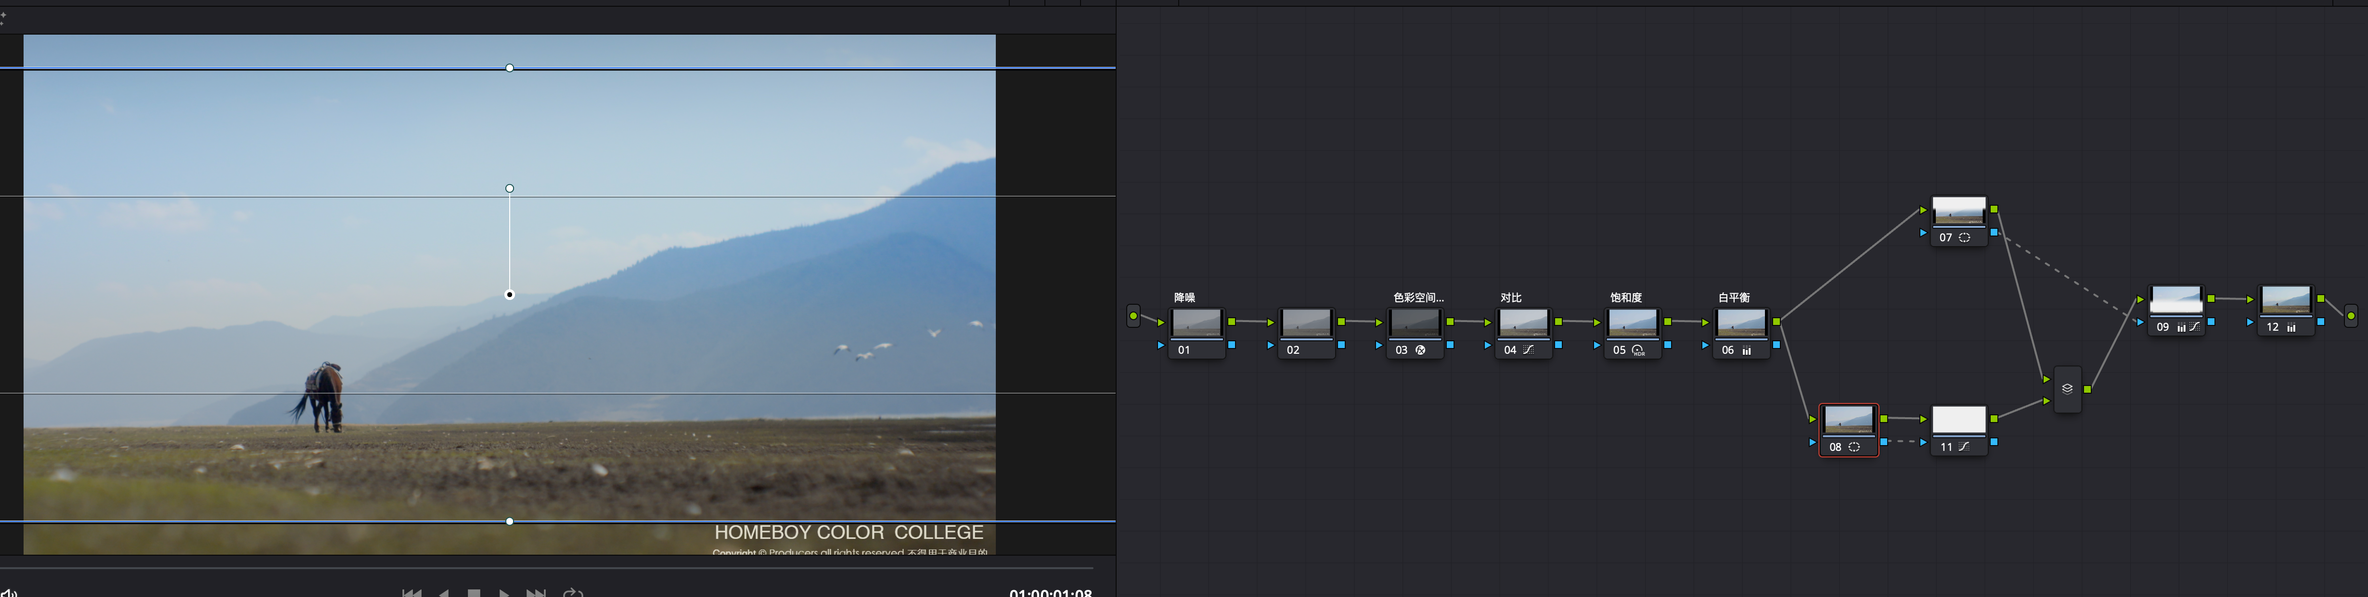2368x597 pixels.
Task: Click the curves icon on node 04
Action: pyautogui.click(x=1528, y=350)
